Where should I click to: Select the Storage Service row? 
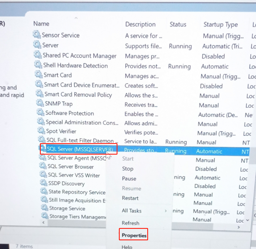click(67, 208)
